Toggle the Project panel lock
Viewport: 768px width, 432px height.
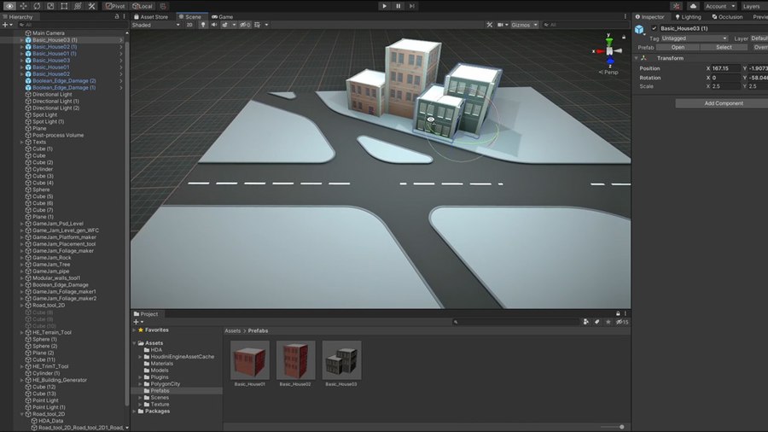(x=618, y=313)
